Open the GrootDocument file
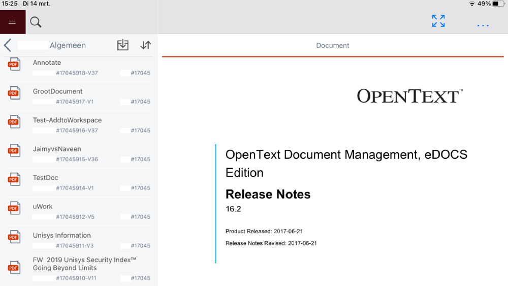Image resolution: width=508 pixels, height=286 pixels. pyautogui.click(x=58, y=91)
